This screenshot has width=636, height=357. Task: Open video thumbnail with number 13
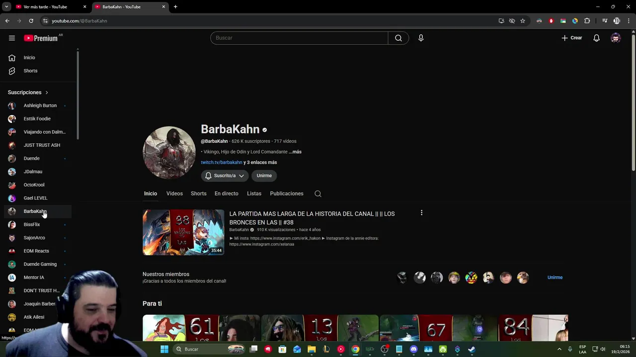320,328
